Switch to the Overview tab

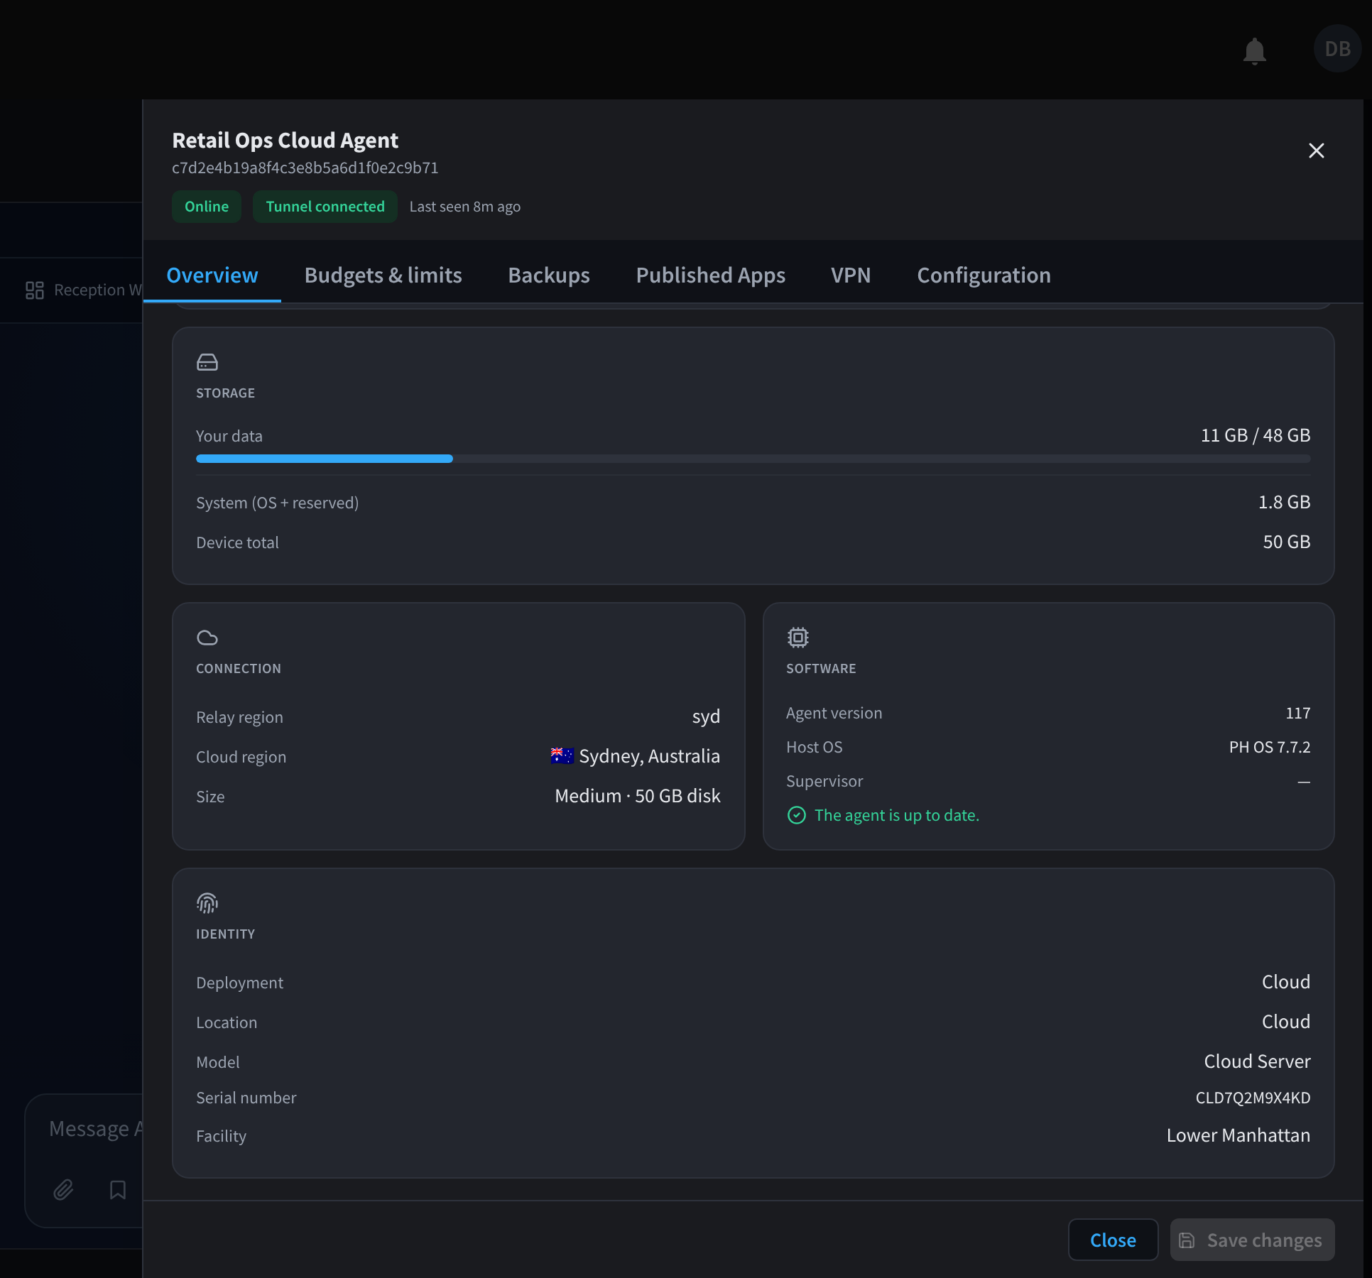212,275
